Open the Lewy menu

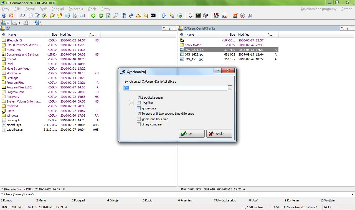[6, 9]
